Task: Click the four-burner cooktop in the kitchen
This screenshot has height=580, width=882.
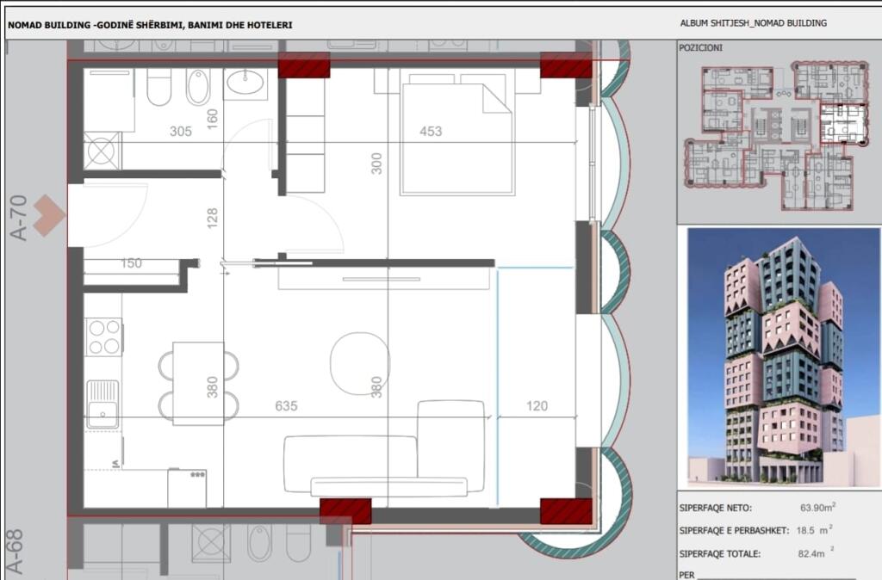Action: (103, 336)
